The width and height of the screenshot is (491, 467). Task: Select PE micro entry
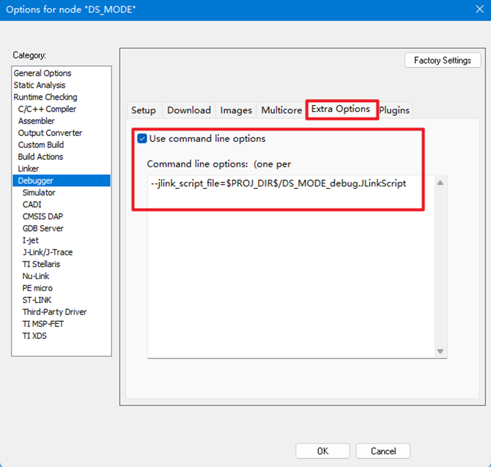[37, 288]
